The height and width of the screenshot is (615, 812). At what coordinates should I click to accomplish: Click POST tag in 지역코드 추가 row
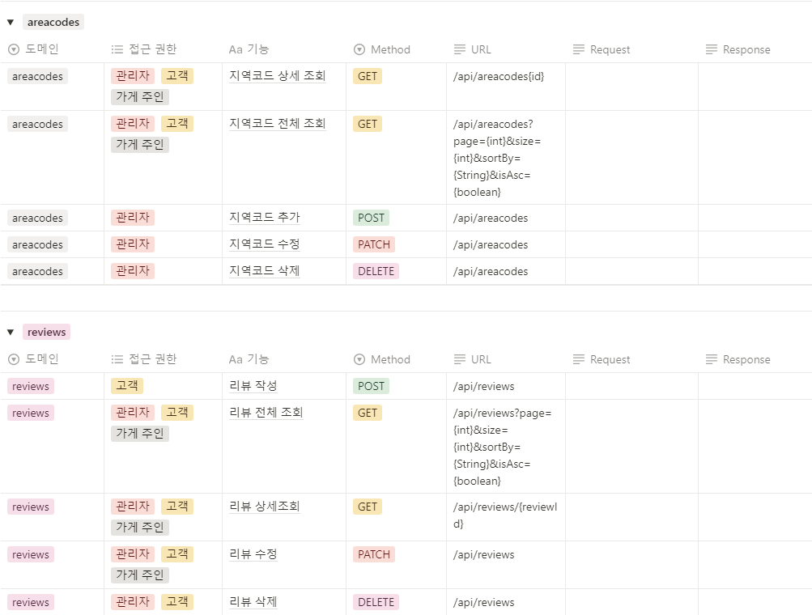coord(372,218)
